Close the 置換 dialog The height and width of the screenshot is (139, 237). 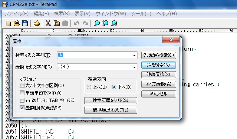[x=171, y=40]
